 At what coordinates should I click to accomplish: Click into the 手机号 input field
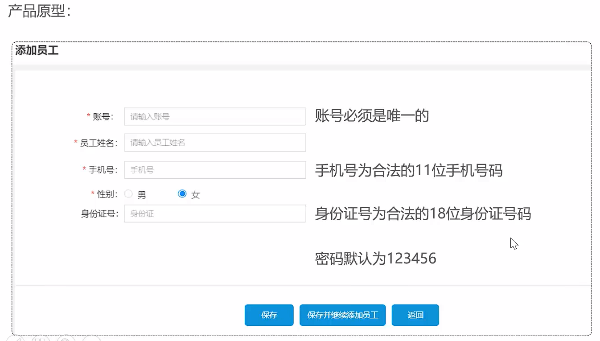coord(214,170)
